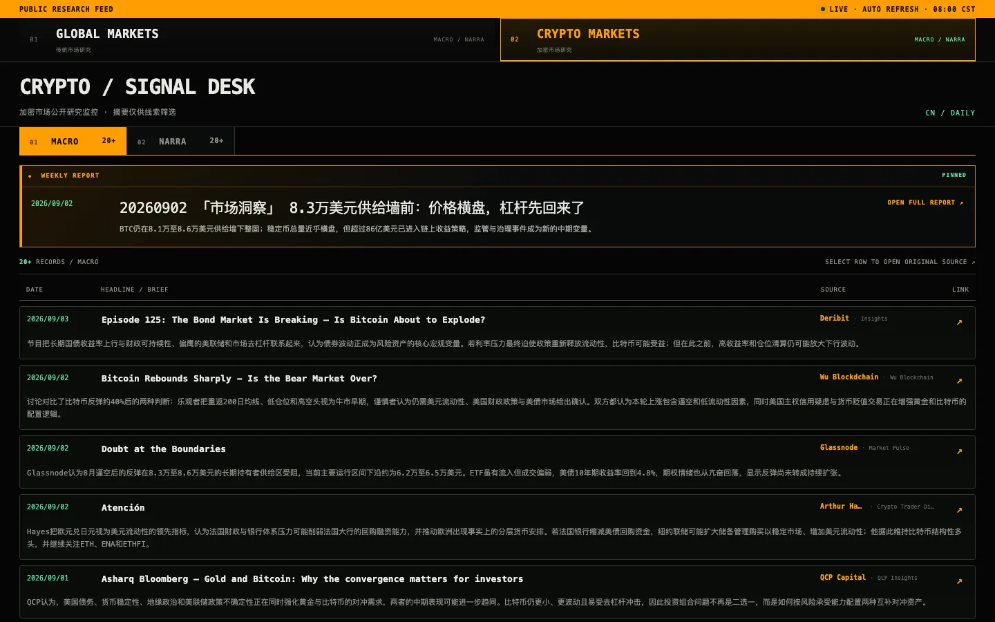Click the LINK column header
The image size is (995, 622).
click(x=960, y=290)
